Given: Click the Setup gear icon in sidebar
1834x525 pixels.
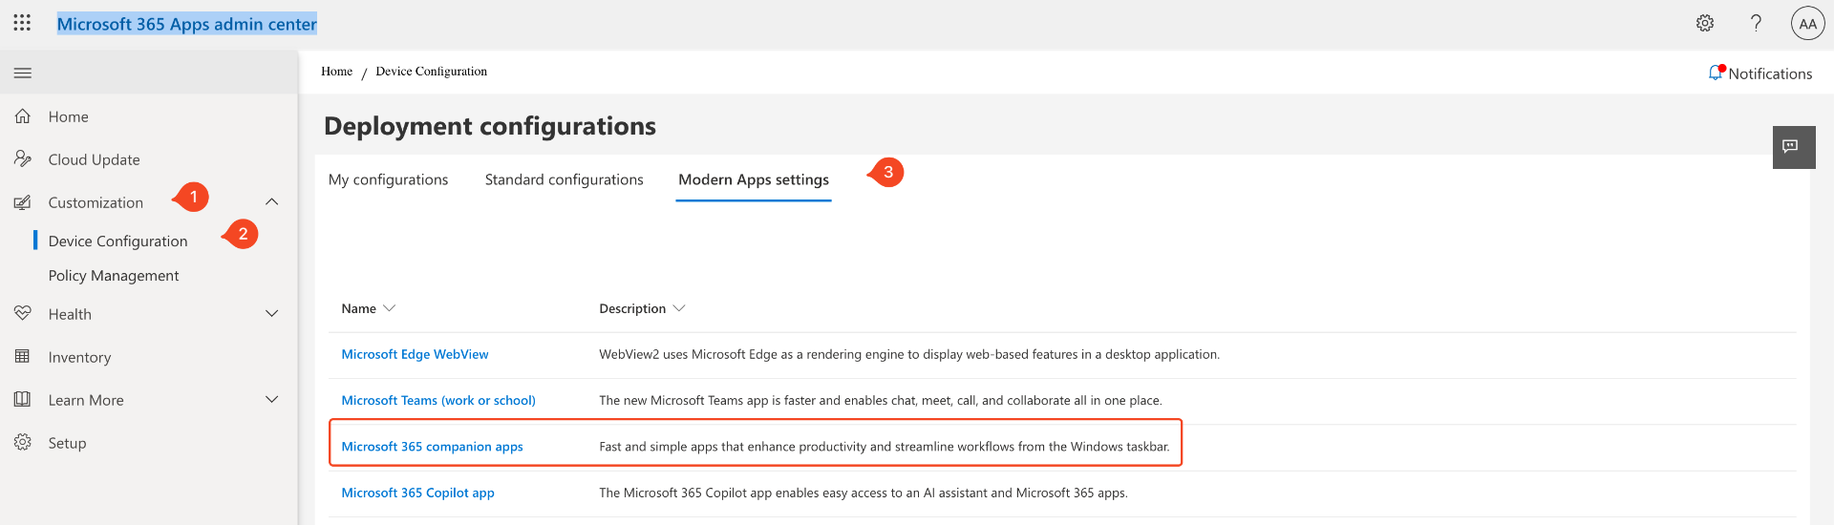Looking at the screenshot, I should pos(23,443).
